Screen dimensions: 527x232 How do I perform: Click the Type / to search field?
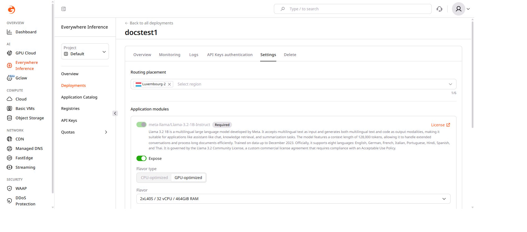coord(353,9)
